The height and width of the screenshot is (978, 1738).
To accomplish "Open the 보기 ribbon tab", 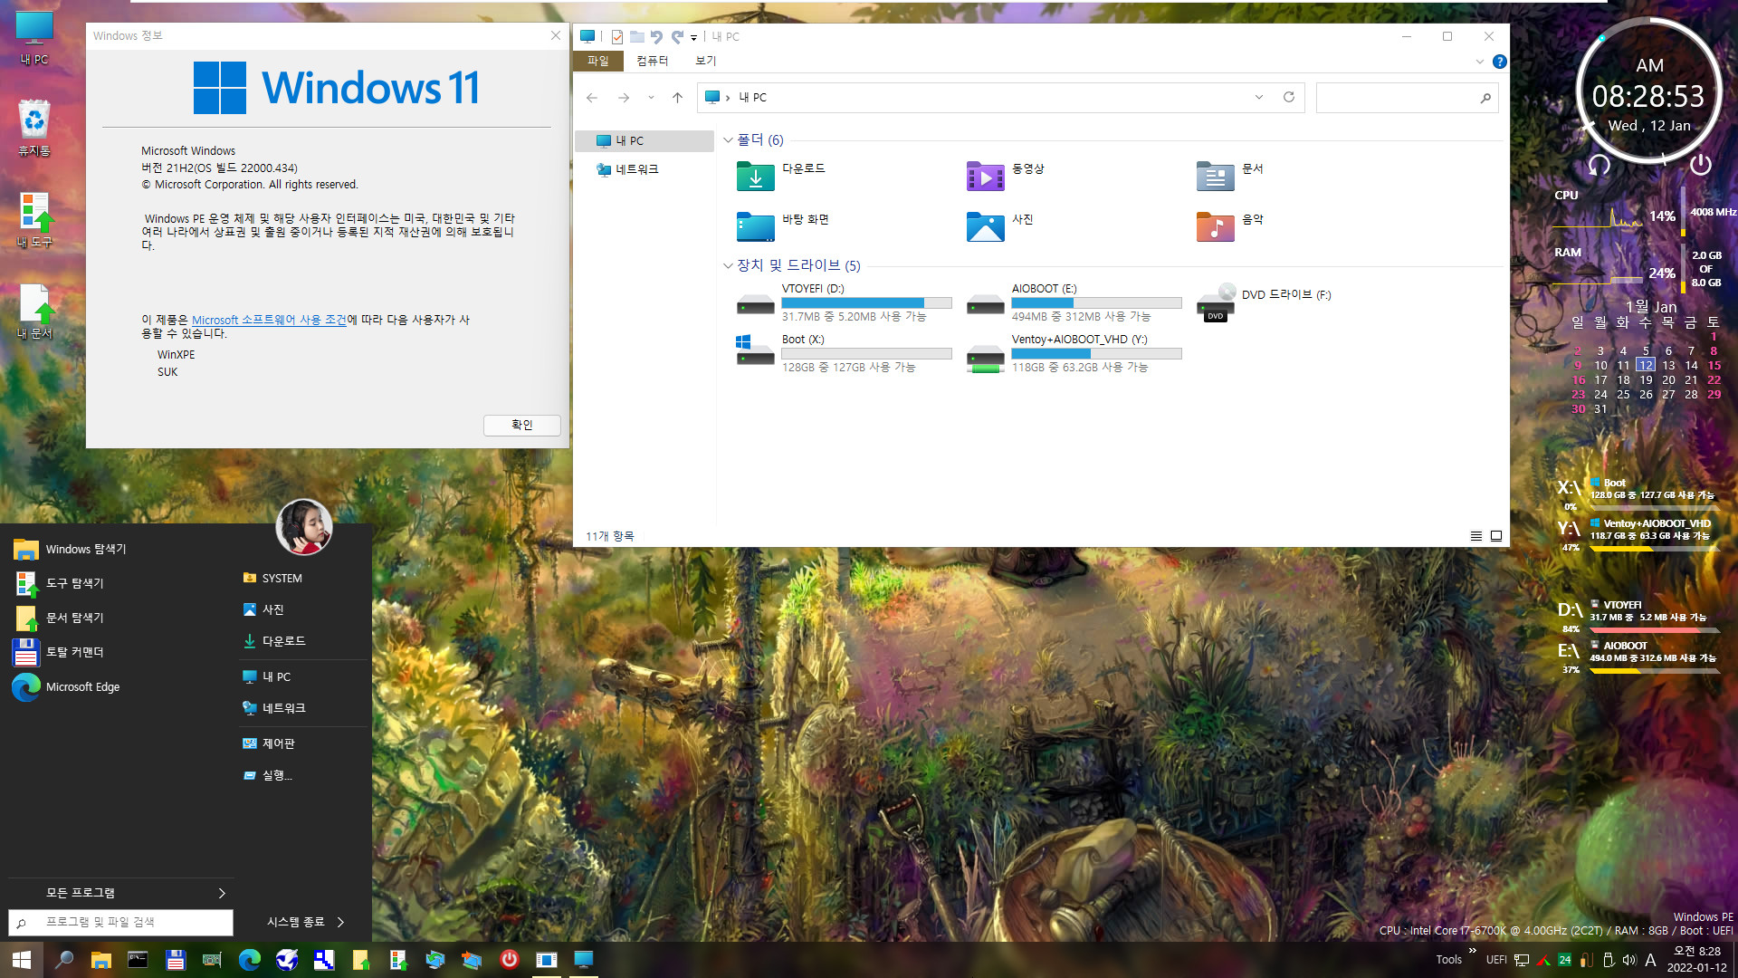I will pyautogui.click(x=705, y=61).
